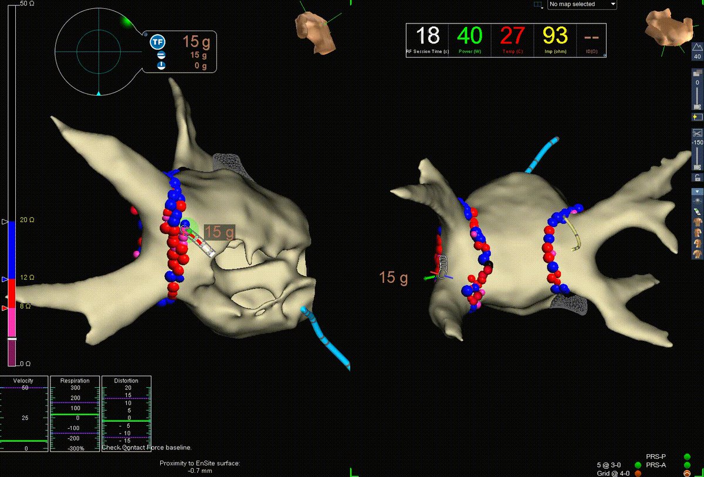Click the yellow marker display icon
This screenshot has width=704, height=477.
[697, 117]
